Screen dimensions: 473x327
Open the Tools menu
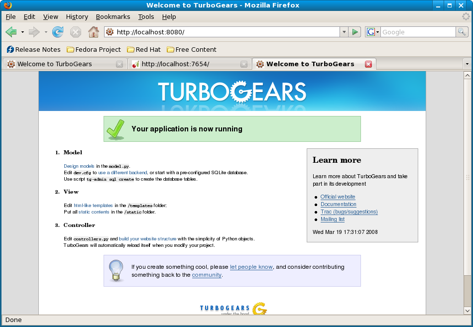click(x=146, y=17)
